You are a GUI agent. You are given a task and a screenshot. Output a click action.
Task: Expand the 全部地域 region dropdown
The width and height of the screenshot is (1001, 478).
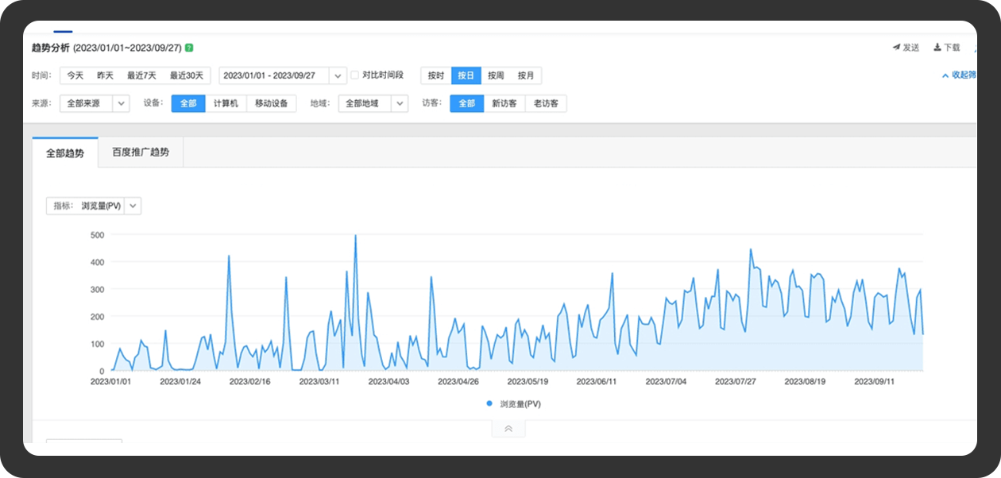(x=400, y=103)
